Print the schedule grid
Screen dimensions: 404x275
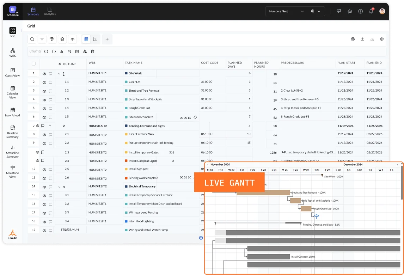click(x=353, y=39)
